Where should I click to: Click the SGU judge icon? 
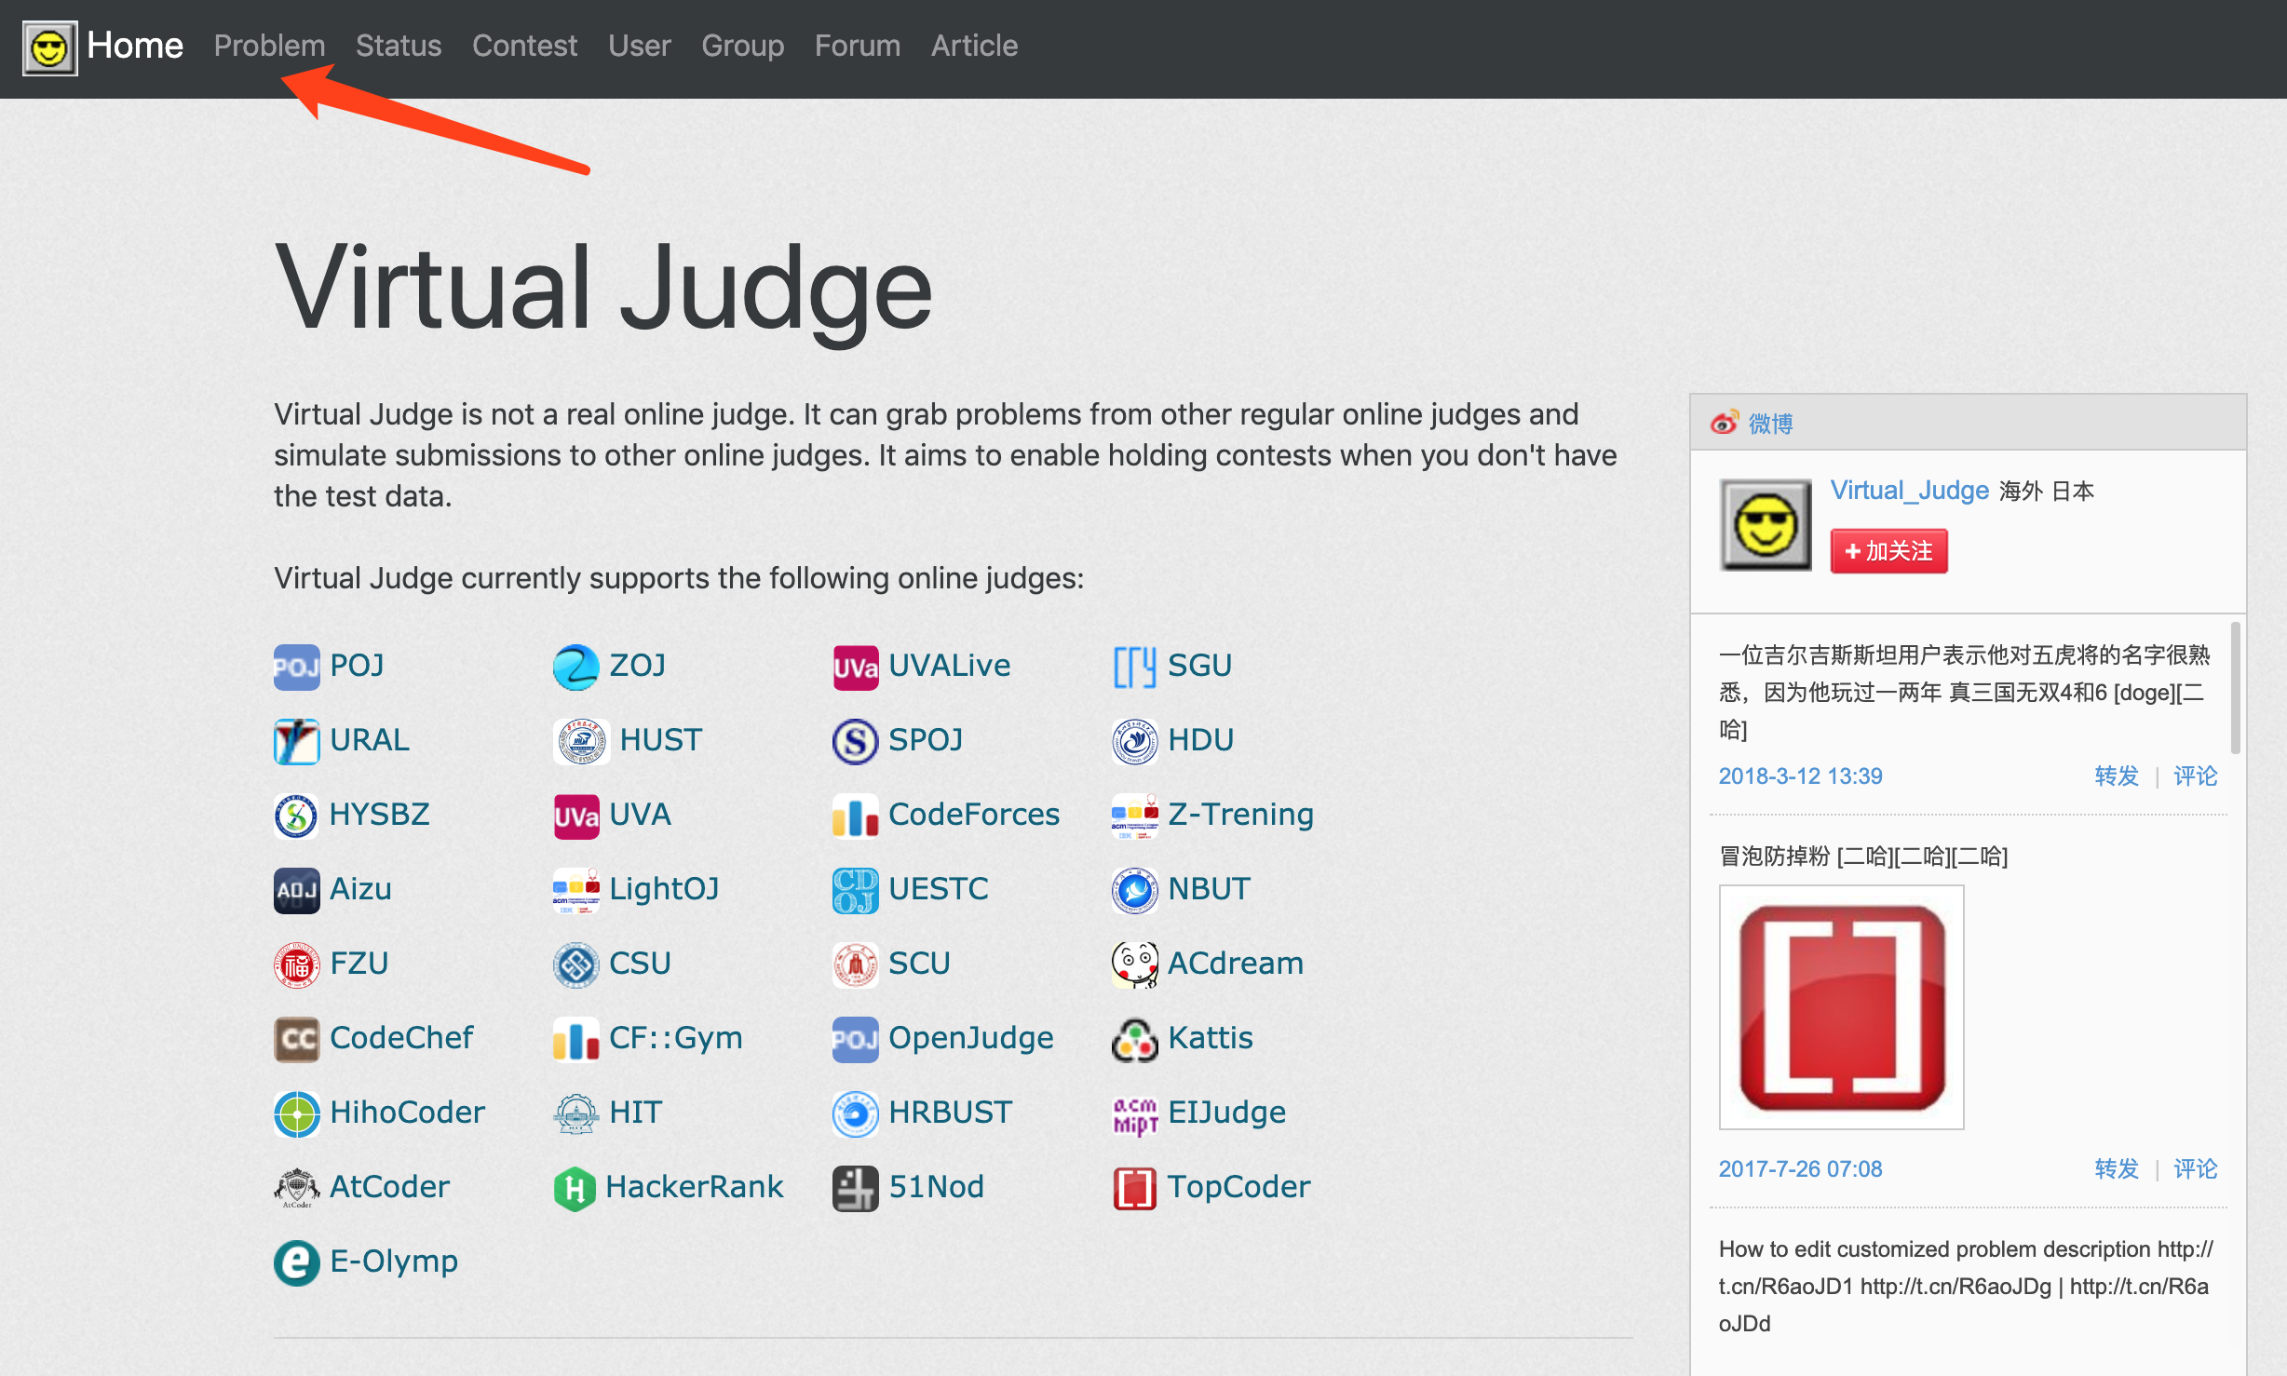click(x=1135, y=667)
